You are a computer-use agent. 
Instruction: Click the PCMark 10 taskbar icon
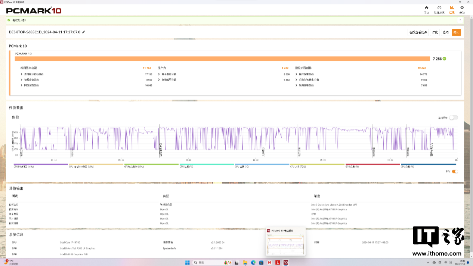pyautogui.click(x=286, y=263)
